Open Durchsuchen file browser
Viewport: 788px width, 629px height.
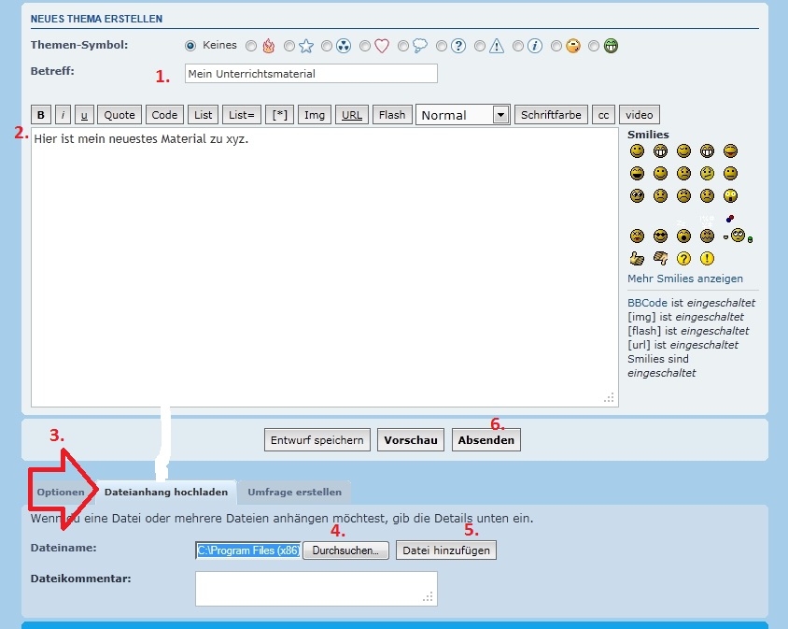(x=345, y=550)
